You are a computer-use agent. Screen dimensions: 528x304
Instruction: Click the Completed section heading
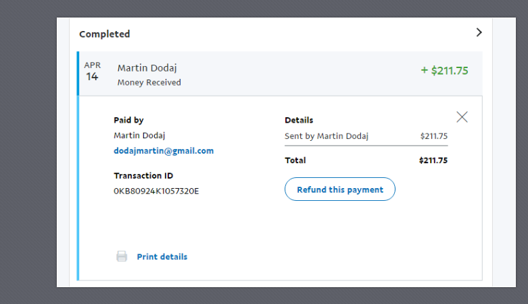pos(104,34)
